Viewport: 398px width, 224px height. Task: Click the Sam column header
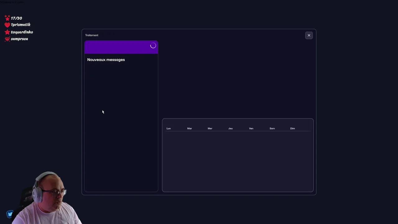pos(272,128)
